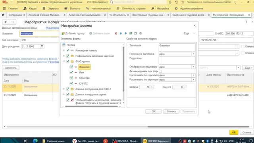
Task: Open the Еще button on main form
Action: 248,68
